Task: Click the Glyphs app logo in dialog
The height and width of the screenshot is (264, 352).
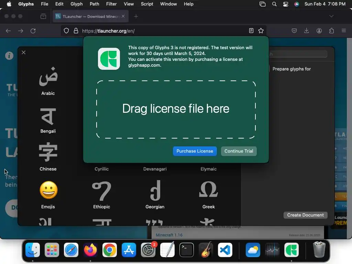Action: [x=109, y=59]
